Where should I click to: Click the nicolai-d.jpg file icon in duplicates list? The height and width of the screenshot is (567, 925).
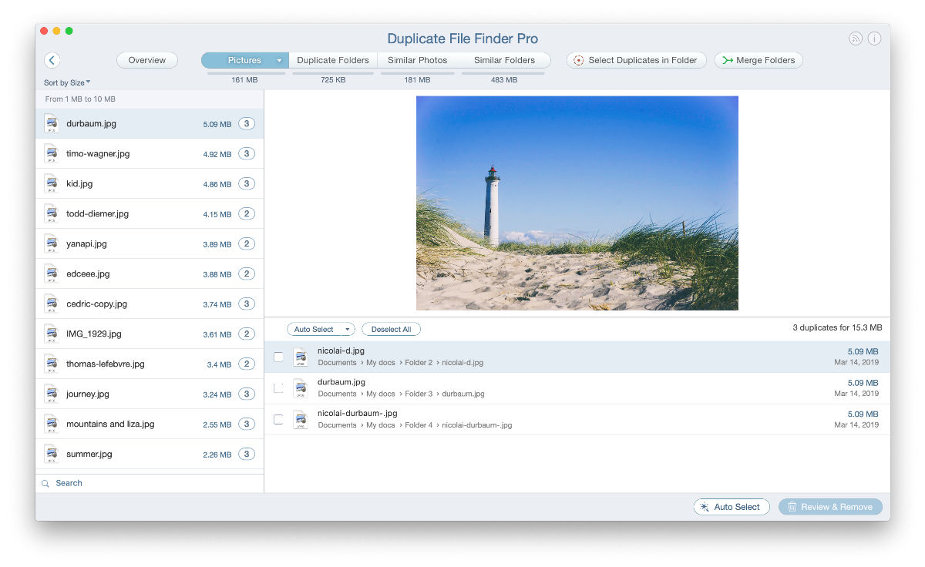click(301, 357)
